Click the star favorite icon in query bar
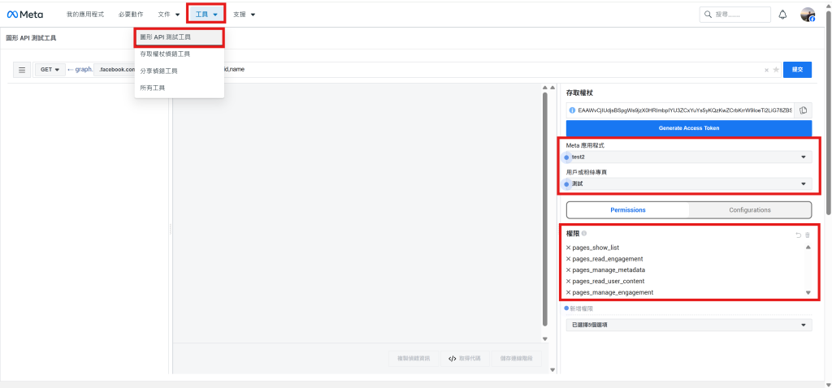The width and height of the screenshot is (832, 388). click(x=776, y=70)
